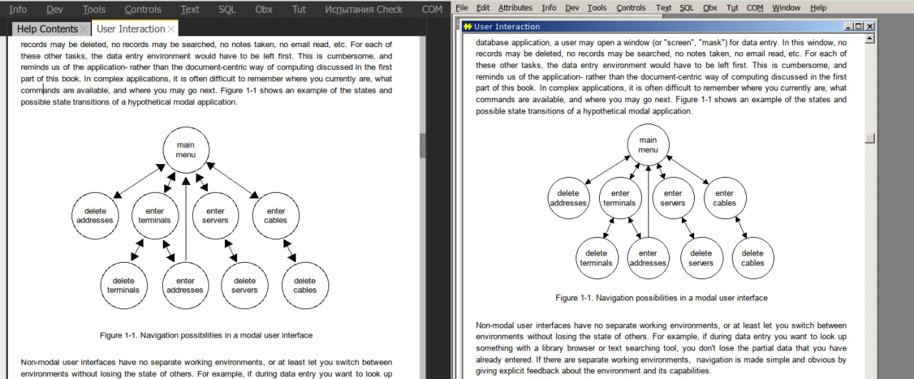Close the Help Contents tab

[84, 29]
